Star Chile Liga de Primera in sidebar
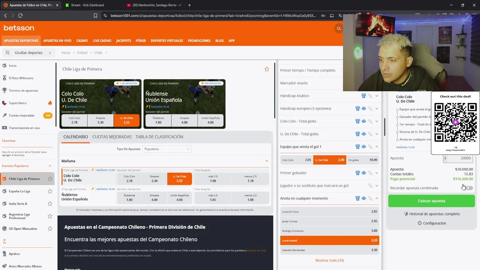This screenshot has width=480, height=270. click(x=50, y=179)
